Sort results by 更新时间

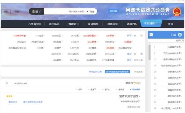click(x=135, y=90)
